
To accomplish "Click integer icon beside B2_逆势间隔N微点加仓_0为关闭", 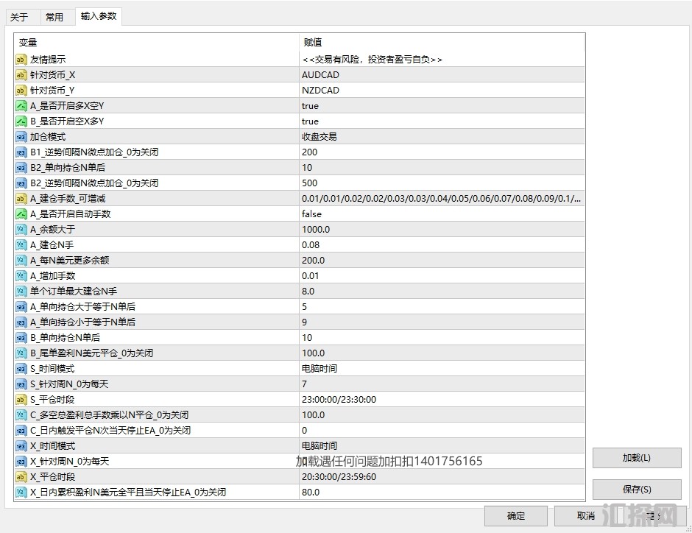I will pyautogui.click(x=21, y=183).
